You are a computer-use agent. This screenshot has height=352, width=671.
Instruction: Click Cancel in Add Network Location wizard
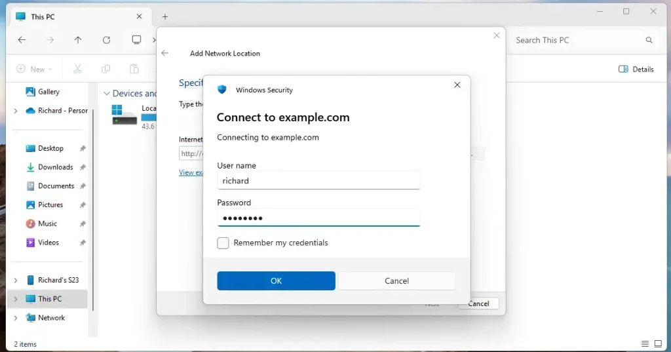click(478, 303)
